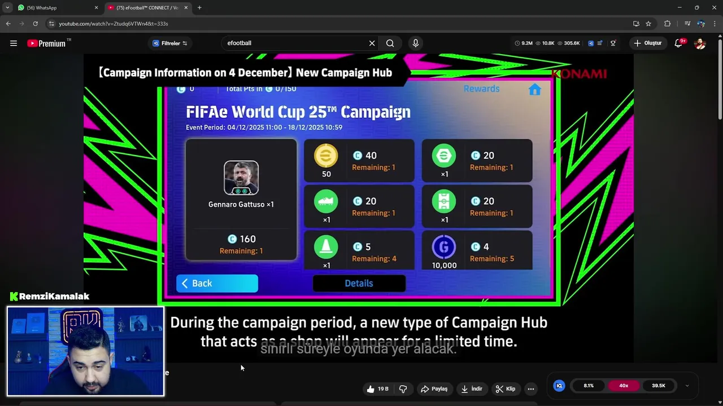This screenshot has height=406, width=723.
Task: Select the cone icon reward costing 5
Action: click(x=359, y=250)
